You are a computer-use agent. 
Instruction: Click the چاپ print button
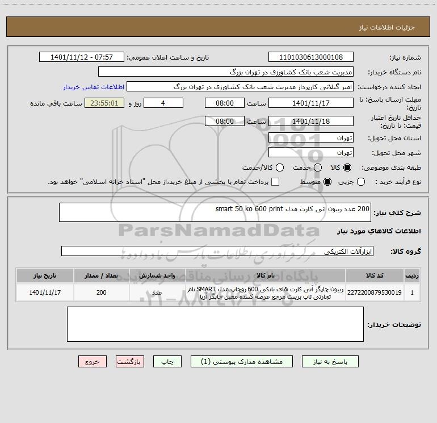pos(167,362)
